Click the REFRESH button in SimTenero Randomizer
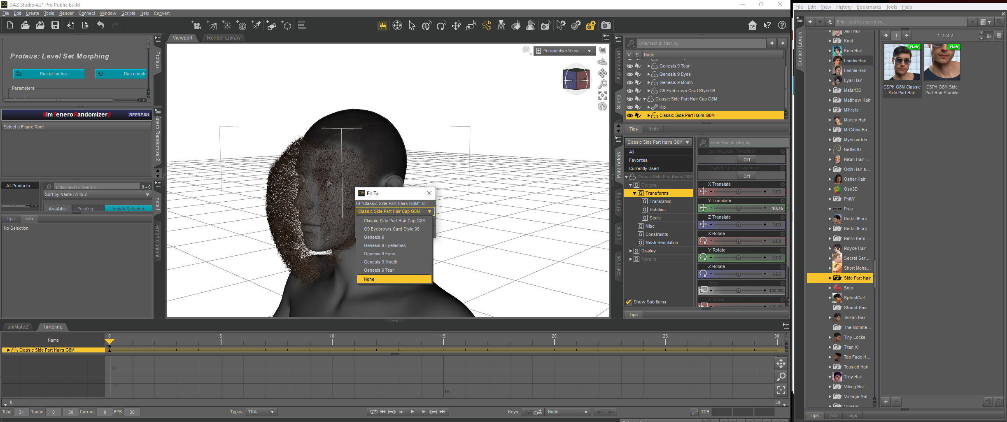This screenshot has height=422, width=1007. pos(139,115)
